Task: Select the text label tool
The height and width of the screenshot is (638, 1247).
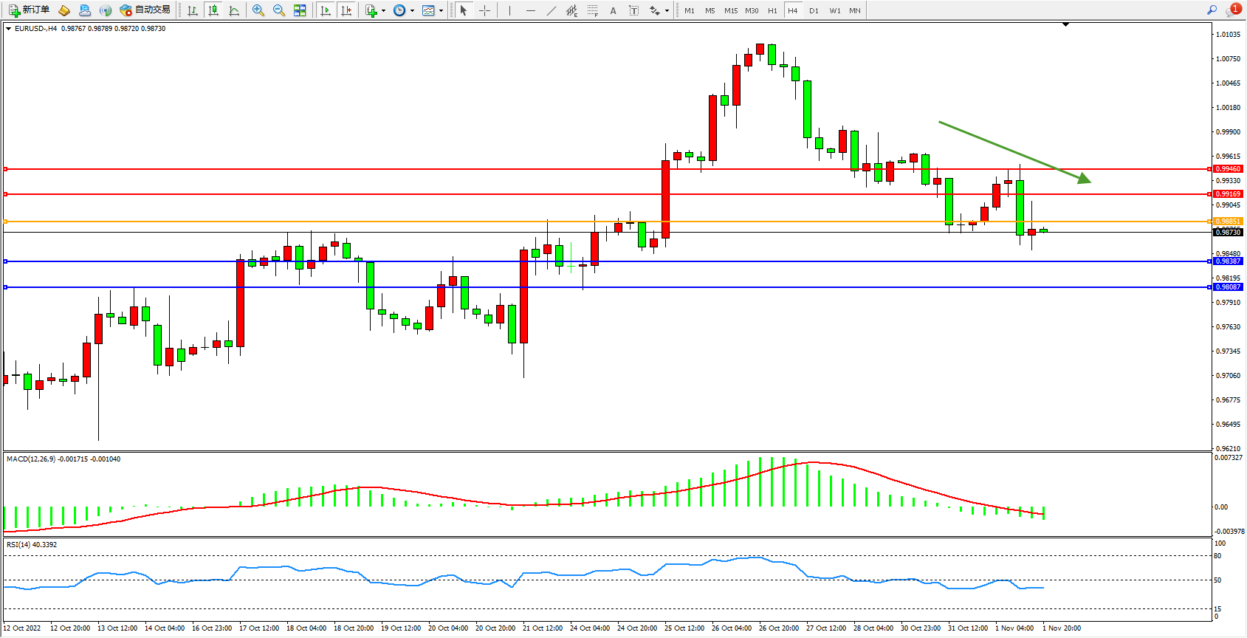Action: [633, 10]
